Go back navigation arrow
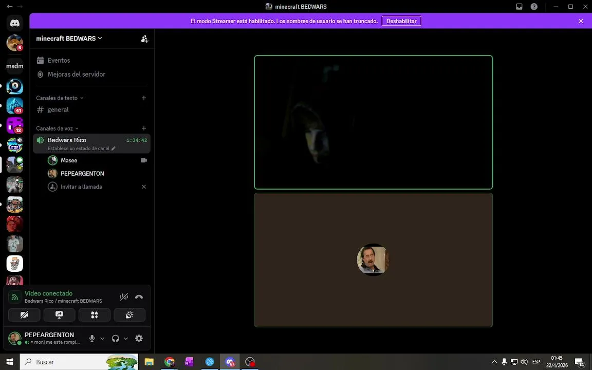Image resolution: width=592 pixels, height=370 pixels. pyautogui.click(x=9, y=6)
